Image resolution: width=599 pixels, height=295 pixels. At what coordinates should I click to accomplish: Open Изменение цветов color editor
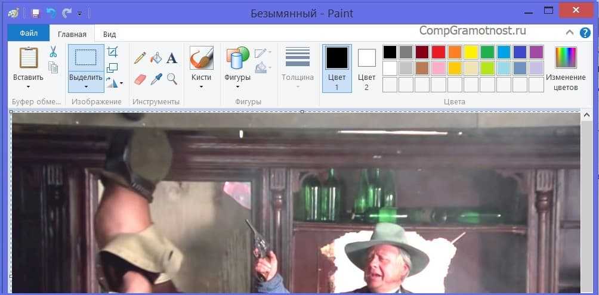coord(566,69)
